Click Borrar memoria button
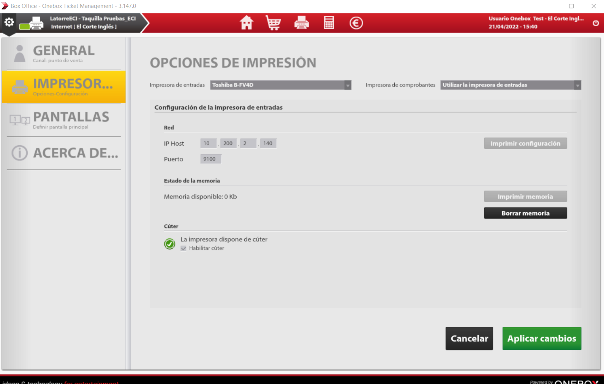The height and width of the screenshot is (384, 604). click(525, 213)
